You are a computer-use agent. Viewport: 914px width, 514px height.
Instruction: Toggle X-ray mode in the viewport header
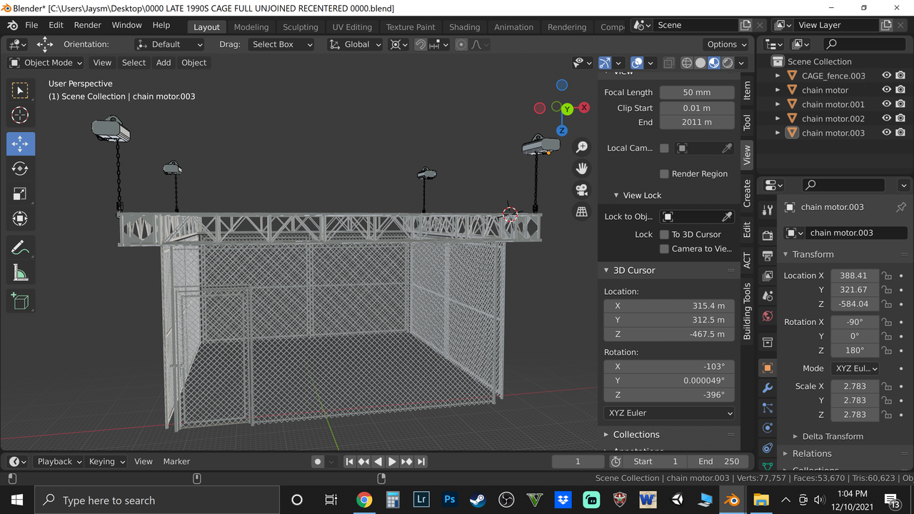click(668, 63)
